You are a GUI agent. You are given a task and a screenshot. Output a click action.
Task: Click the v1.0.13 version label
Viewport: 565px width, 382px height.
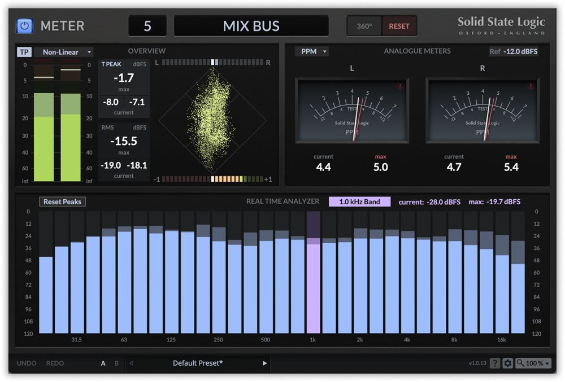click(477, 363)
